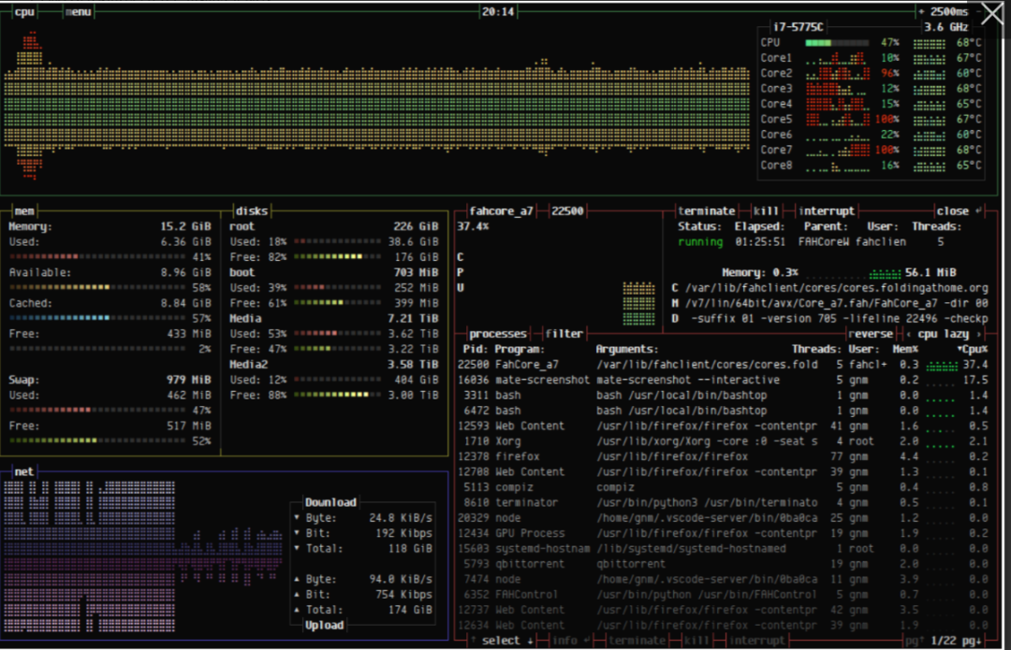Click the processes box title
This screenshot has height=650, width=1011.
pos(497,334)
